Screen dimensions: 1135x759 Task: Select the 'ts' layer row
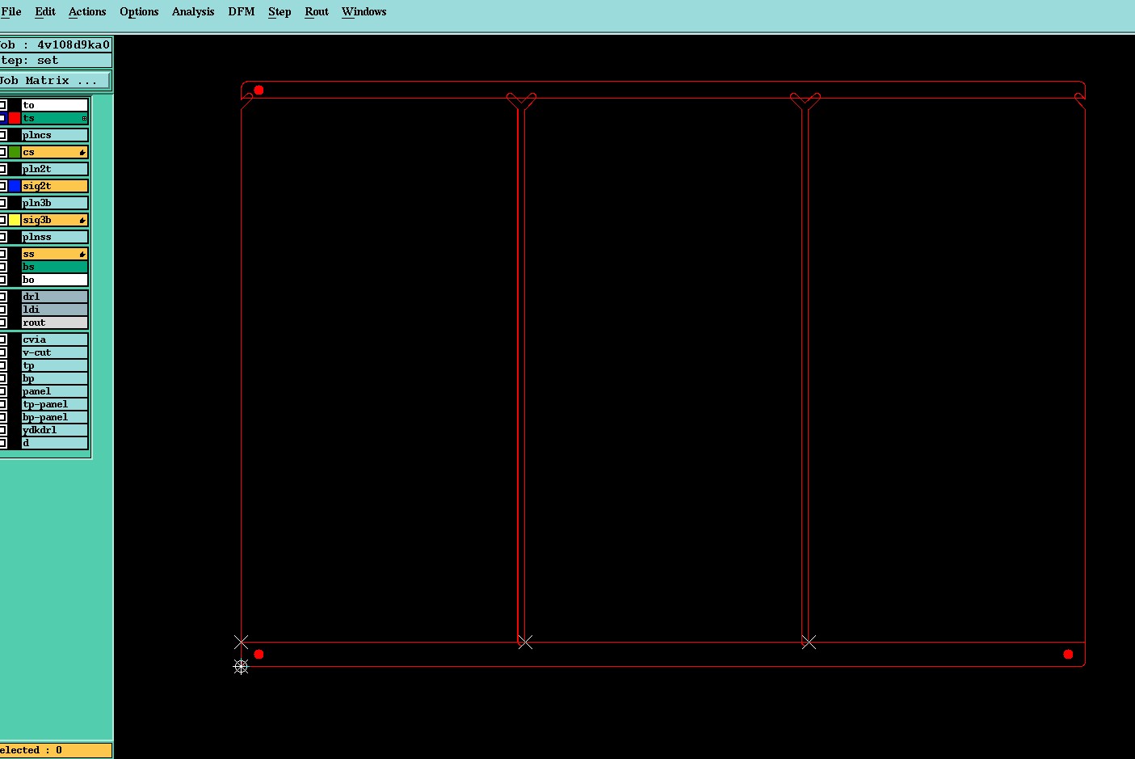(54, 118)
